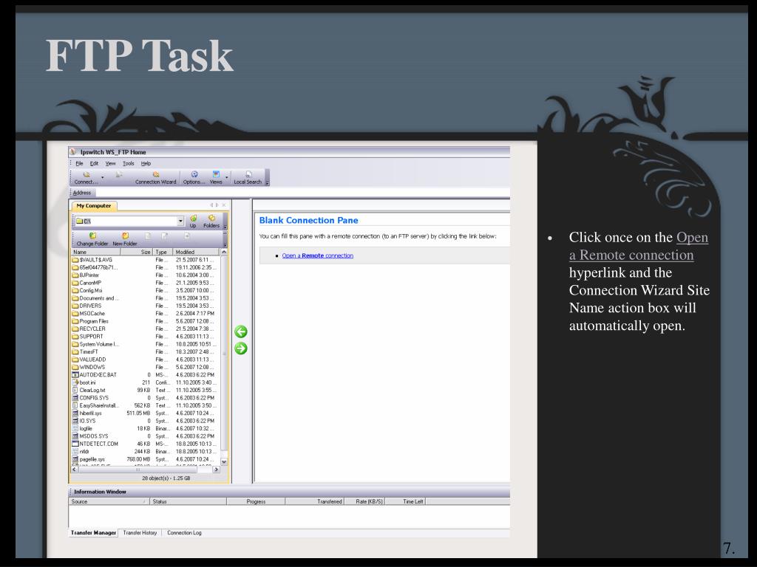Click the Views toolbar icon
The height and width of the screenshot is (567, 757).
pyautogui.click(x=217, y=174)
